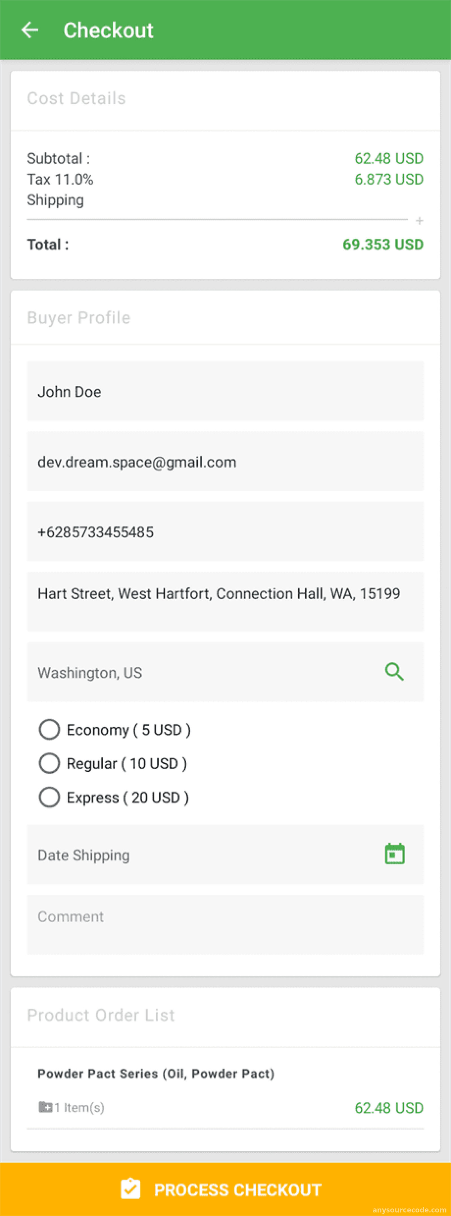The width and height of the screenshot is (451, 1216).
Task: Edit the Hart Street address field
Action: tap(225, 602)
